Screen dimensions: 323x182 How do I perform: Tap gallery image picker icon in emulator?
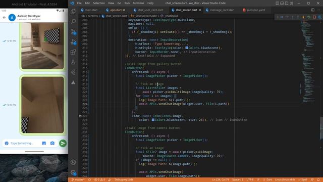coord(44,143)
